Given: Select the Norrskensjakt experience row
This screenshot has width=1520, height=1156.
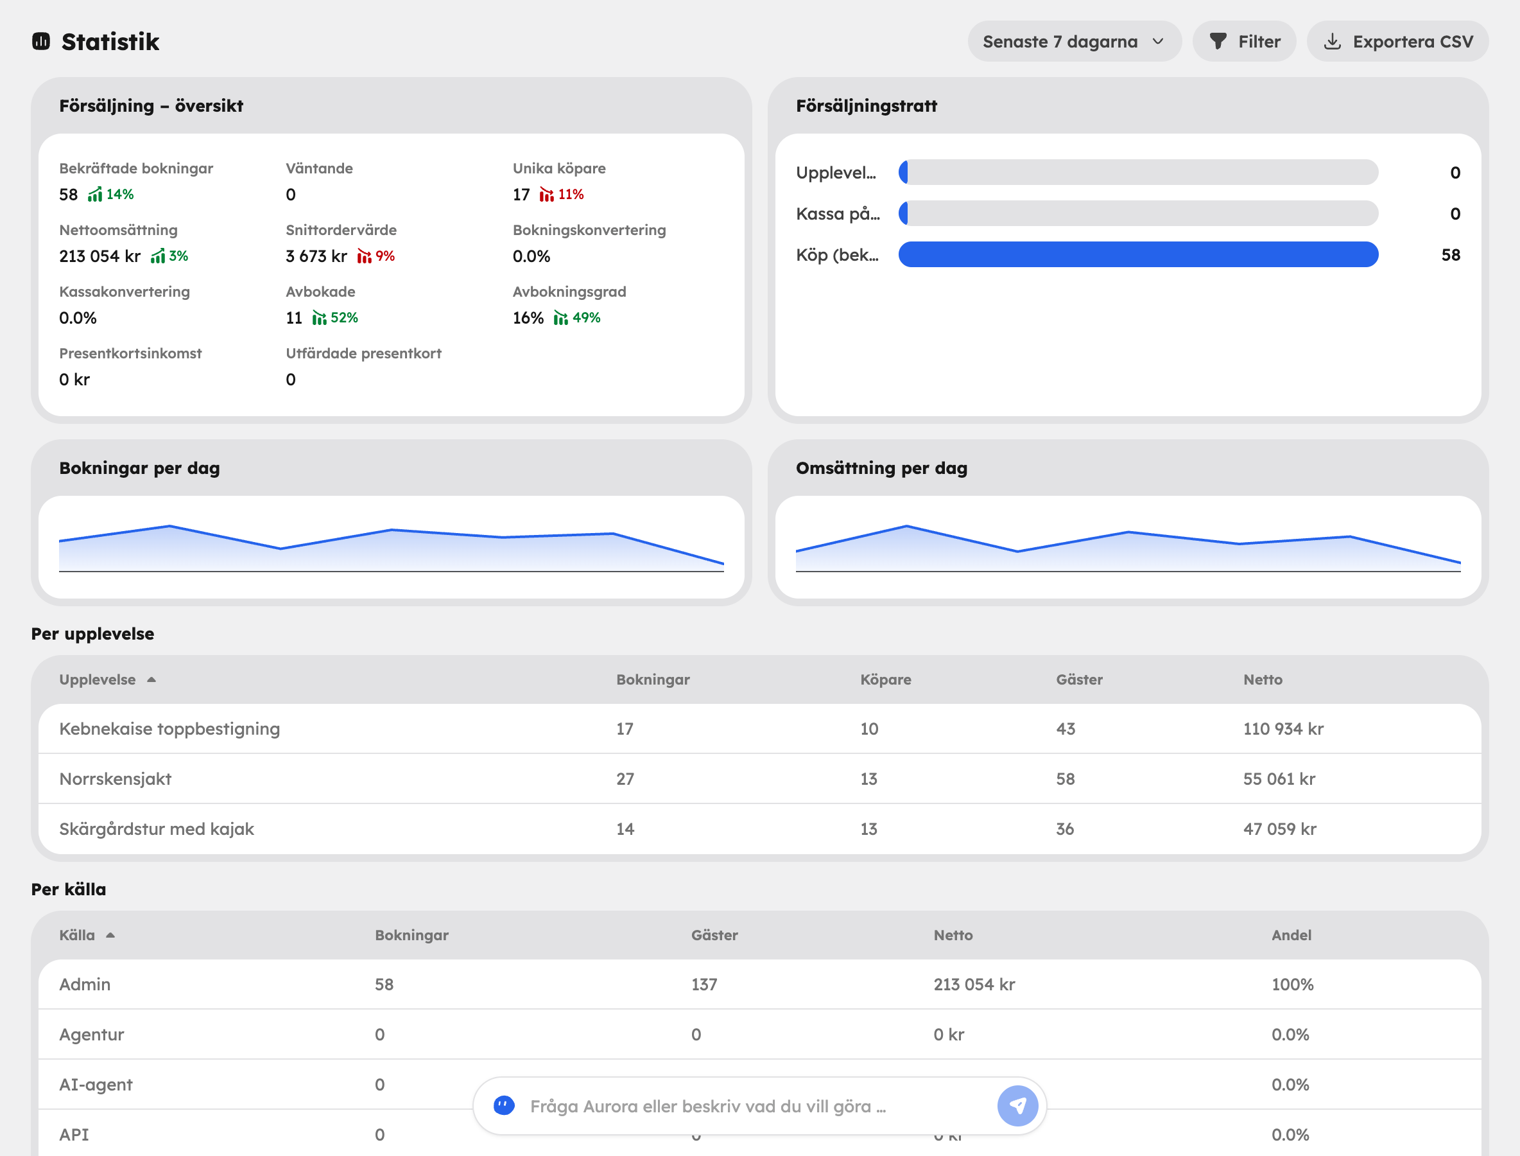Looking at the screenshot, I should (759, 779).
